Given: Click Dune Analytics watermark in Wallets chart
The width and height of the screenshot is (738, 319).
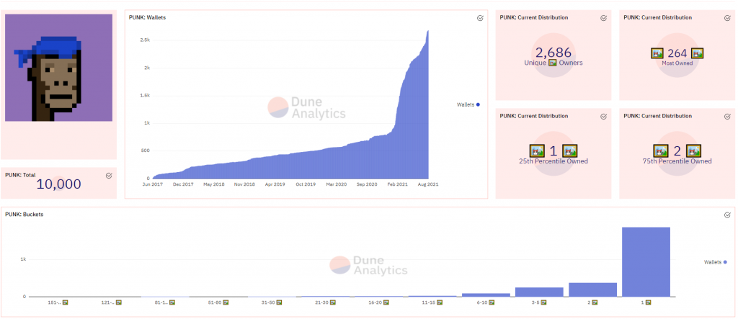Looking at the screenshot, I should pos(306,108).
